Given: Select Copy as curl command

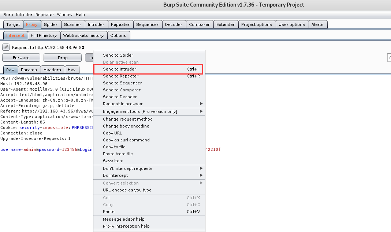Looking at the screenshot, I should (x=149, y=140).
